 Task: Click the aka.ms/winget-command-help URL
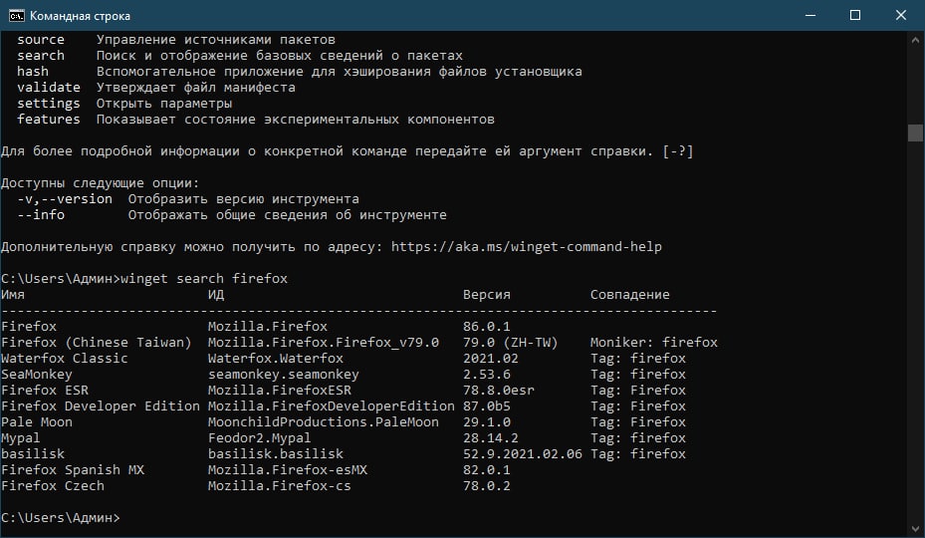point(526,247)
